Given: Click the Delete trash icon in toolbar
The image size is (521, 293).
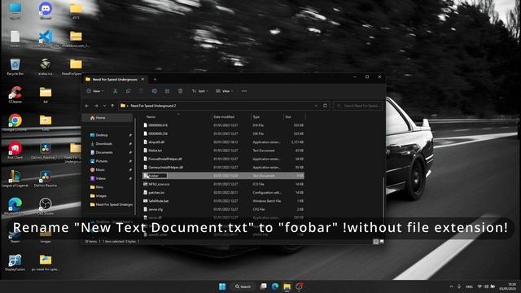Looking at the screenshot, I should pos(180,91).
